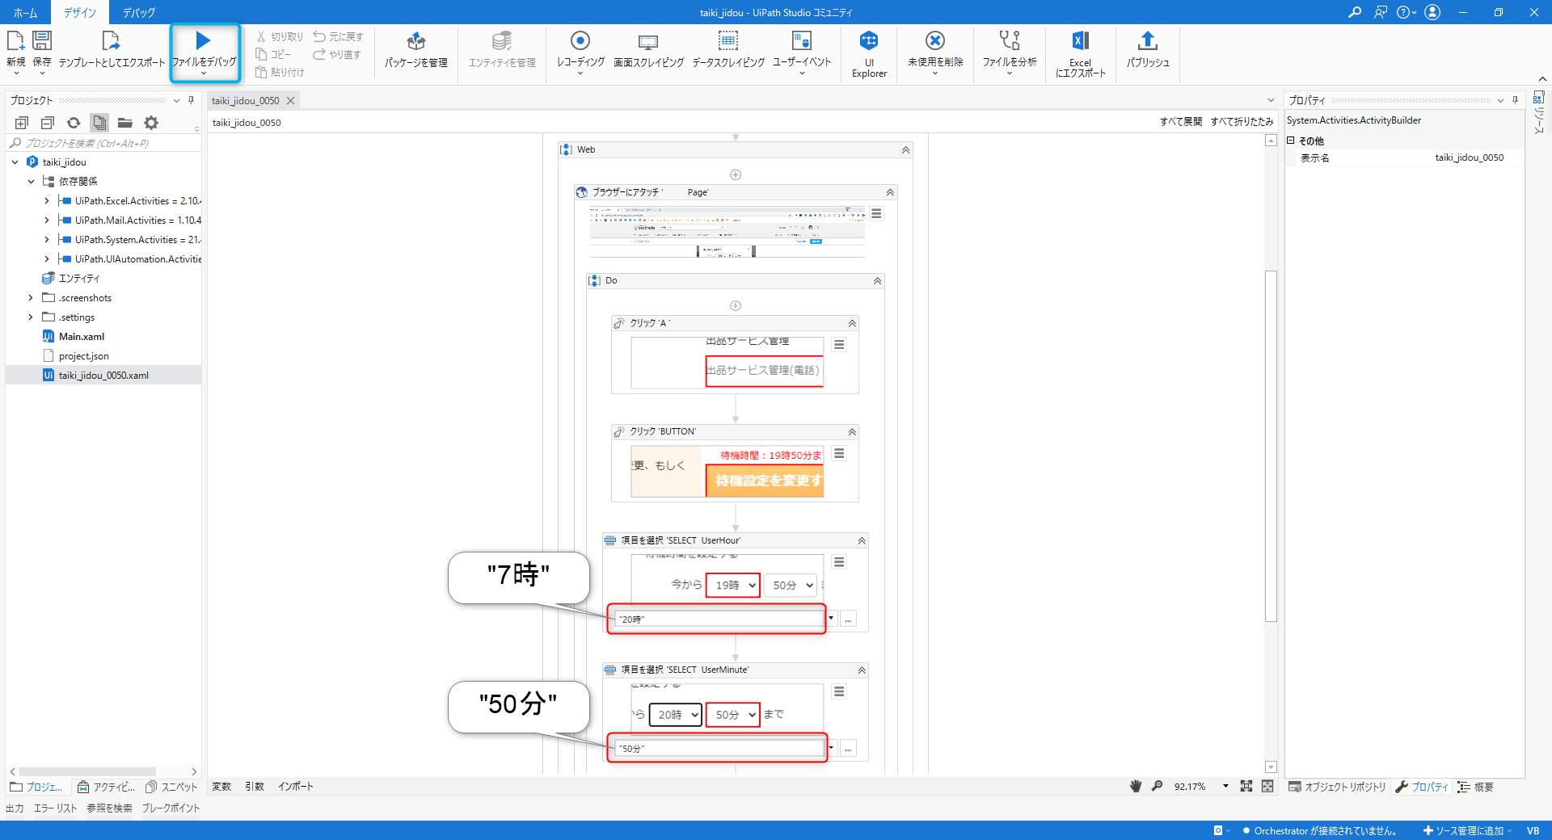Open project settings gear
1552x840 pixels.
pyautogui.click(x=151, y=123)
